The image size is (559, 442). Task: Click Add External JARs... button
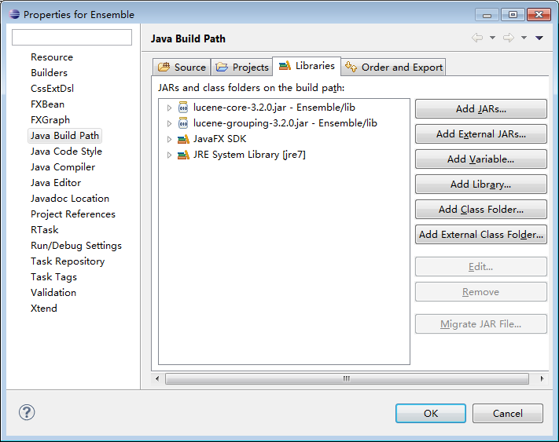pos(481,133)
